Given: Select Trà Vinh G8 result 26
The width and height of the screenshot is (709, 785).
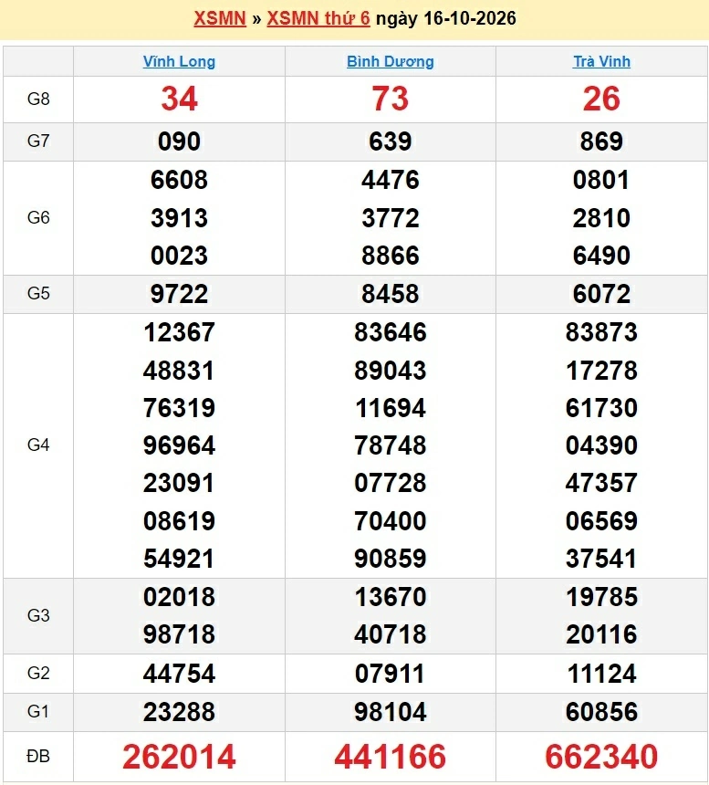Looking at the screenshot, I should [x=601, y=99].
